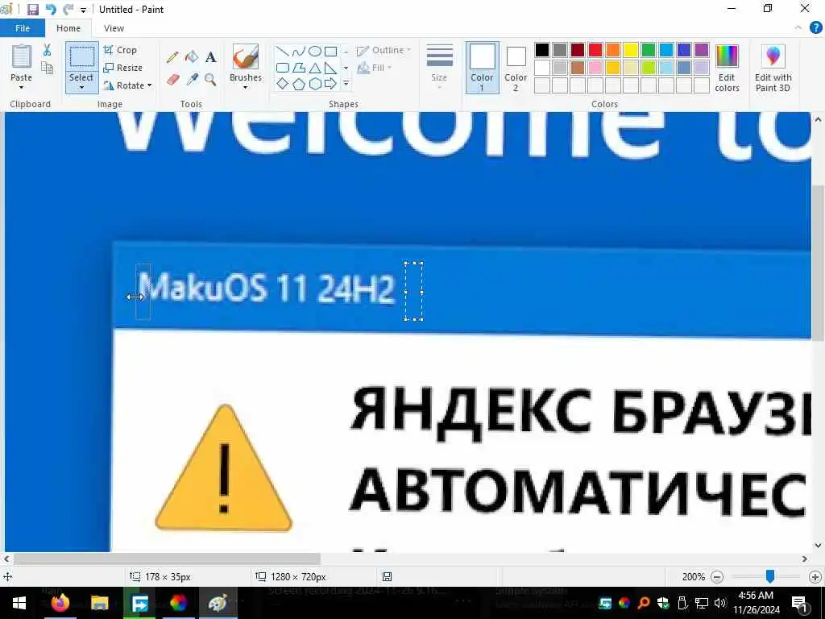Click the Save icon in quick access toolbar
The width and height of the screenshot is (825, 619).
coord(33,10)
